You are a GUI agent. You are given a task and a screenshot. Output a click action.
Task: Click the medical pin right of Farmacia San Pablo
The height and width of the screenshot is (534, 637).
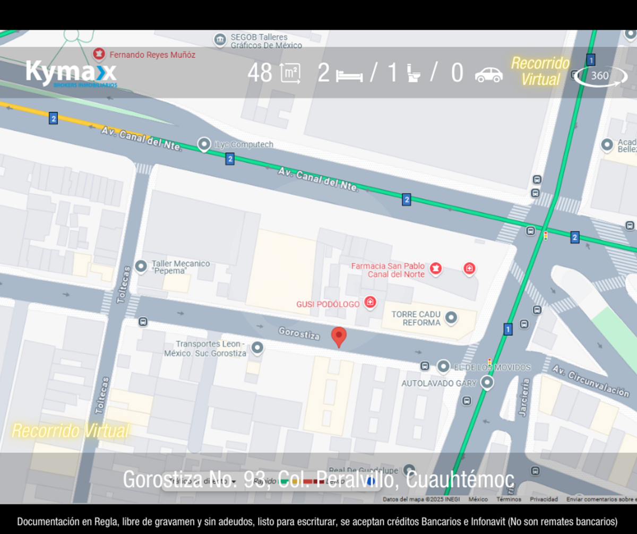pyautogui.click(x=469, y=269)
